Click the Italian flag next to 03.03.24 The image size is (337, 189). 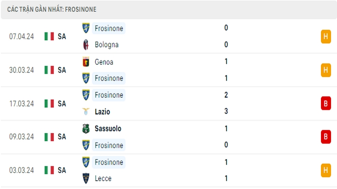click(49, 170)
